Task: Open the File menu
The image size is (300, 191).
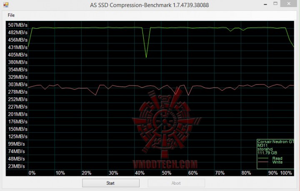Action: [11, 15]
